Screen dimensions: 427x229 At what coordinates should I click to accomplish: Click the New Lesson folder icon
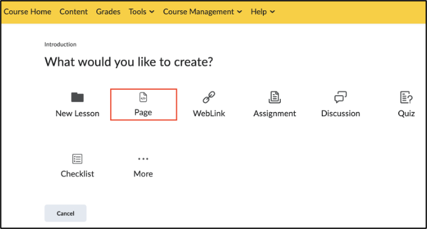tap(78, 98)
